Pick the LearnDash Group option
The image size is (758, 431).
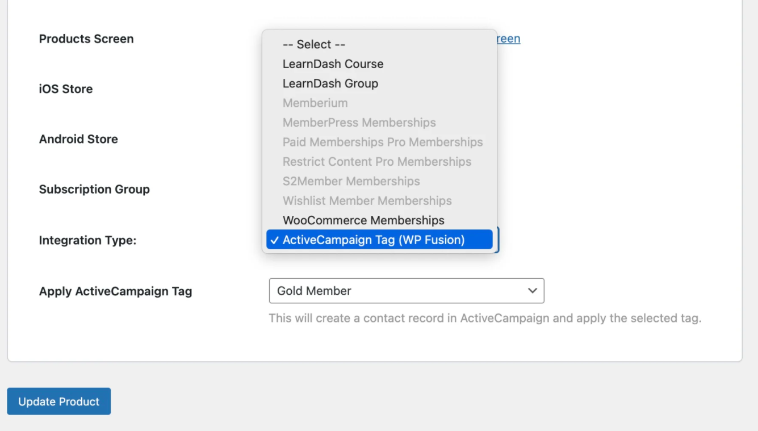click(330, 83)
